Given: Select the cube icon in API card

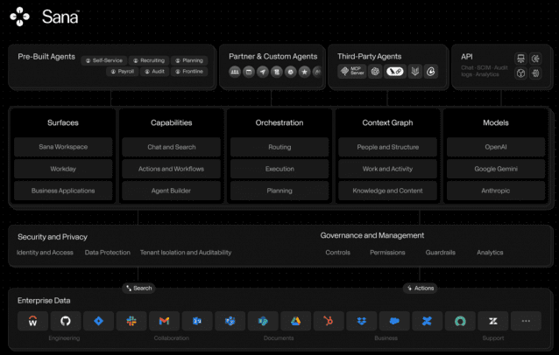Looking at the screenshot, I should coord(520,73).
